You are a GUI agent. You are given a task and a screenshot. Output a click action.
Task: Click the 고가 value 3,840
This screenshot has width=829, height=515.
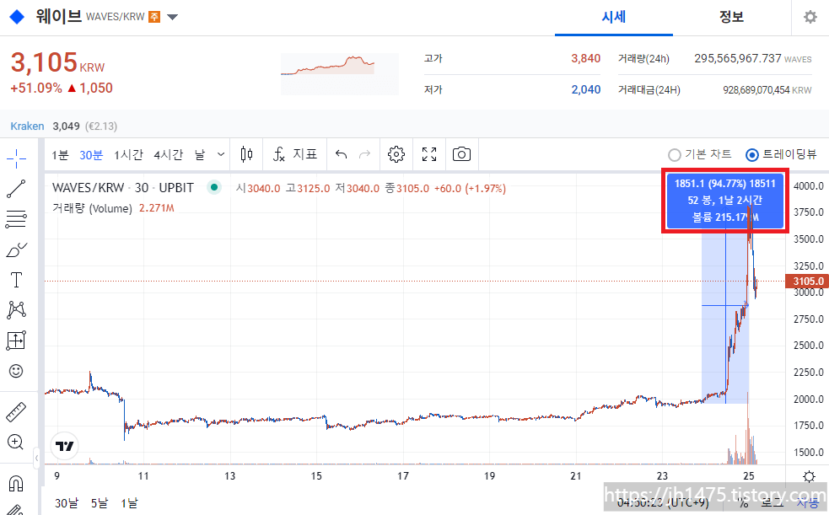tap(586, 59)
